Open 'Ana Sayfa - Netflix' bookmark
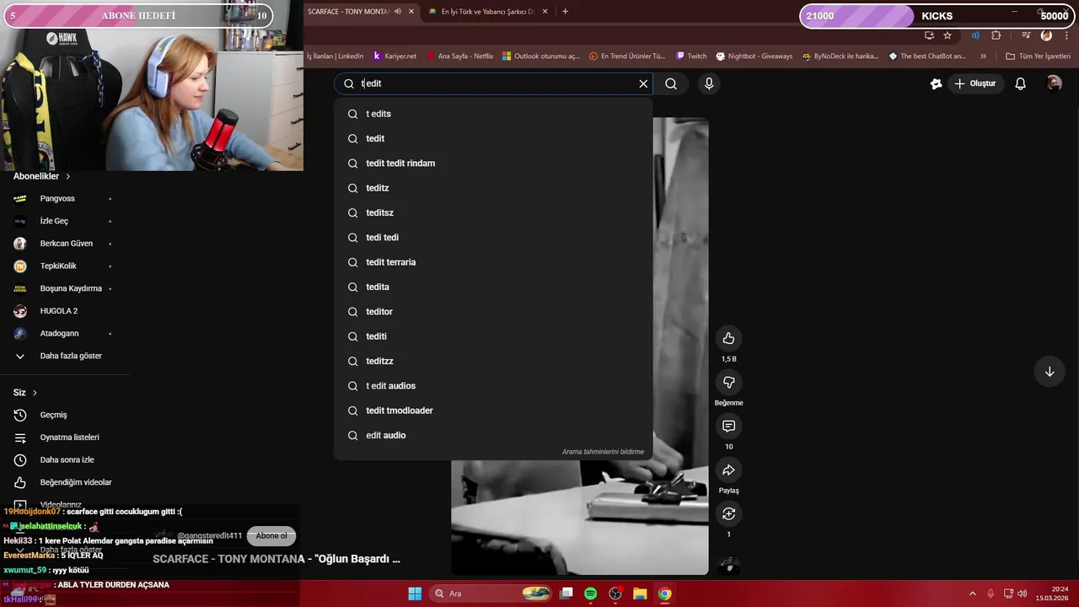Screen dimensions: 1079x607 [x=459, y=56]
